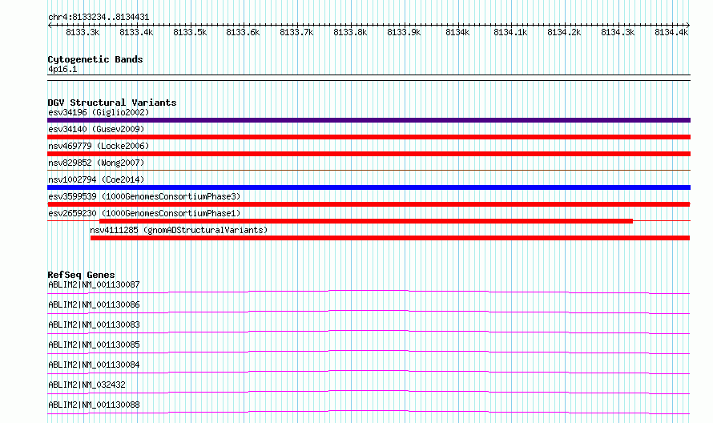Click the nsv829852 (Wong2007) label

point(96,163)
